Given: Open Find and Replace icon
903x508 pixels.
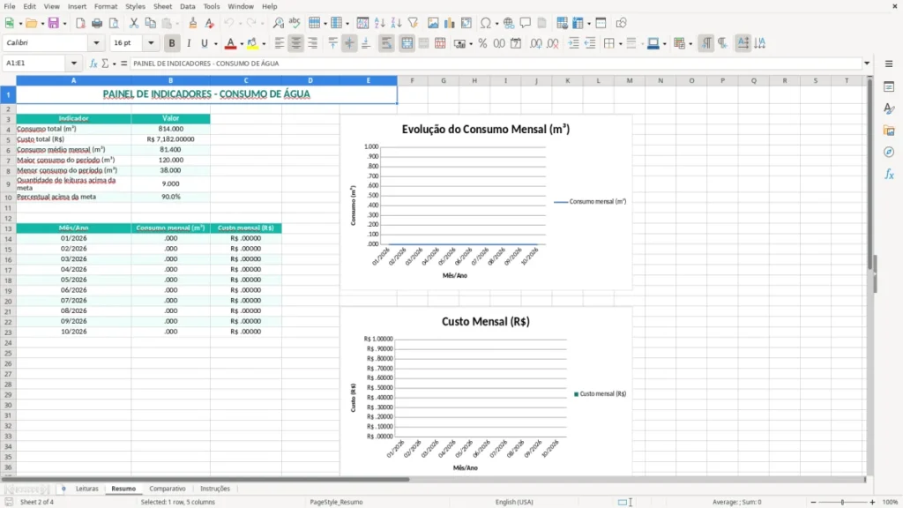Looking at the screenshot, I should 278,23.
